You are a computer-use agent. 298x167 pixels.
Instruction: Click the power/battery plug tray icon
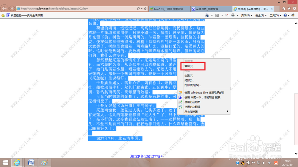pos(248,163)
